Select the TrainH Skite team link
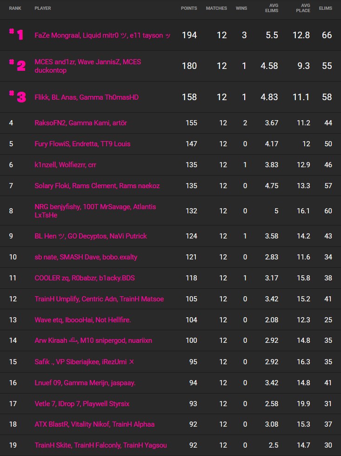Screen dimensions: 341x456 click(100, 445)
